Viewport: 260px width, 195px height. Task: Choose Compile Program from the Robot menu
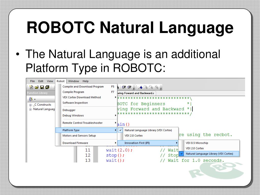click(86, 92)
